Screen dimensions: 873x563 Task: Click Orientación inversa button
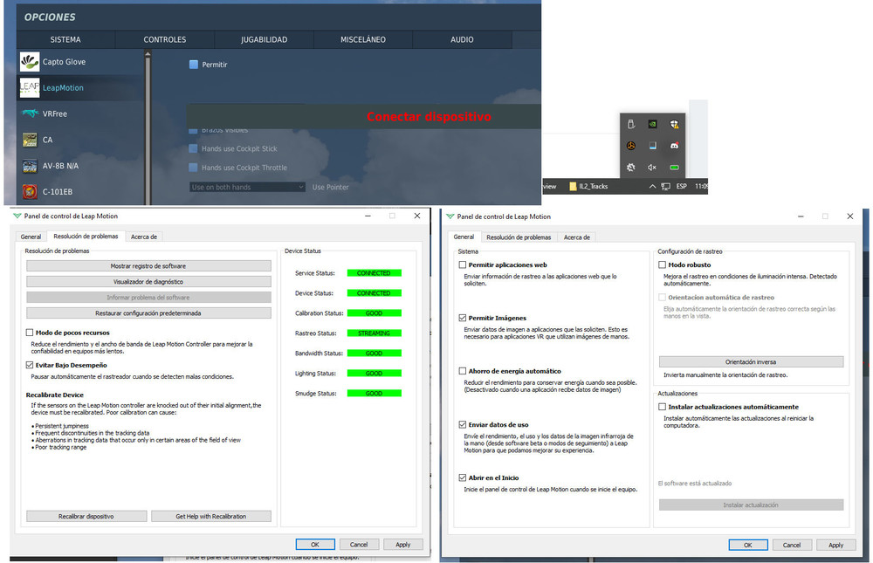[x=751, y=362]
